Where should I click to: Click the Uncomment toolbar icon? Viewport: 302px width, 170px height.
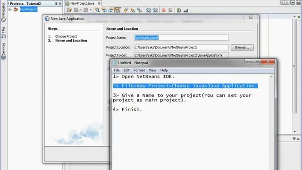pyautogui.click(x=186, y=10)
